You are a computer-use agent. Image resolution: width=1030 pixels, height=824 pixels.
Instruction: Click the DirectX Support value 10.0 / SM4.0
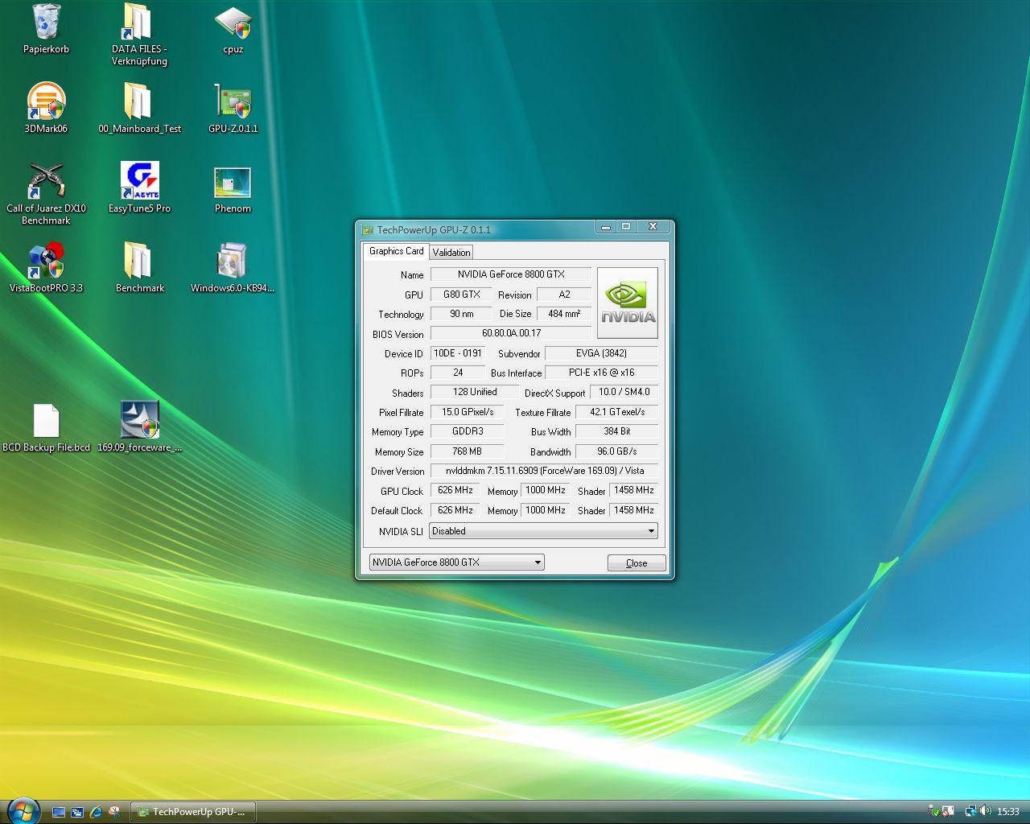tap(624, 392)
